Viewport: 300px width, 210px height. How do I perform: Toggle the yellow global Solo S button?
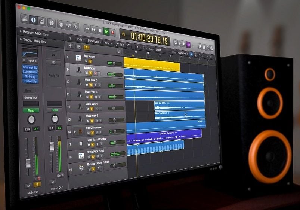pyautogui.click(x=86, y=48)
